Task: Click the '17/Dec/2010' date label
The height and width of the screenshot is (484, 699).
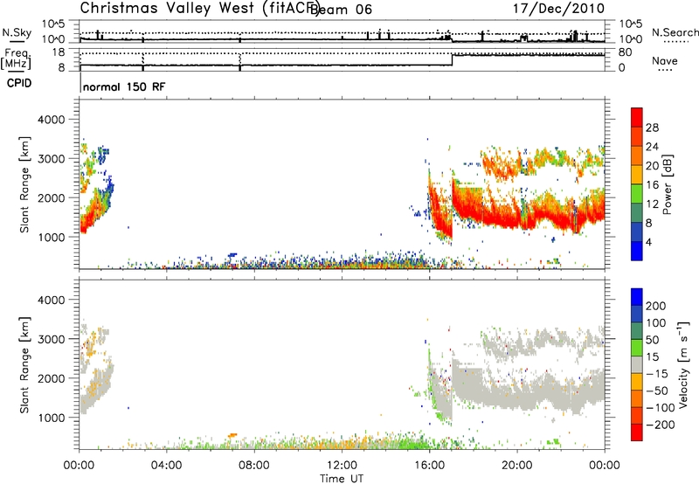Action: click(x=558, y=9)
